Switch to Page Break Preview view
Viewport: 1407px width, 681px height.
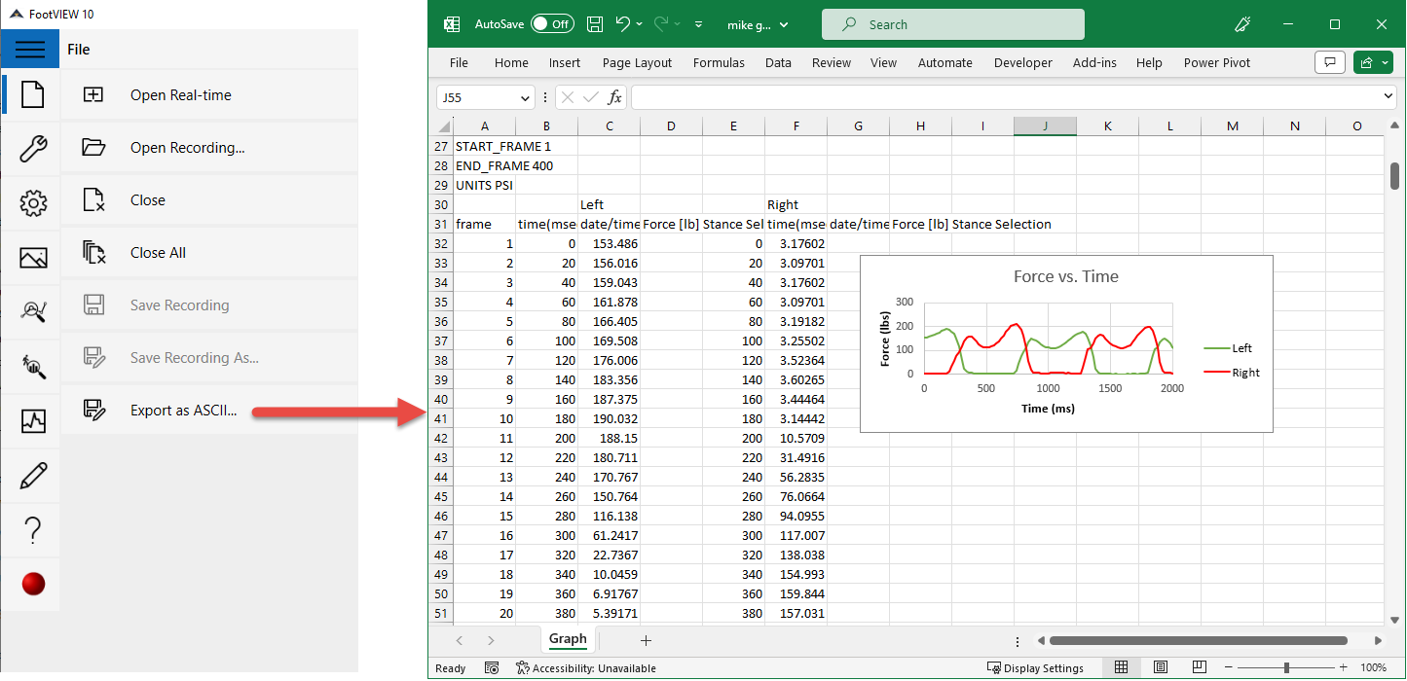pyautogui.click(x=1200, y=667)
